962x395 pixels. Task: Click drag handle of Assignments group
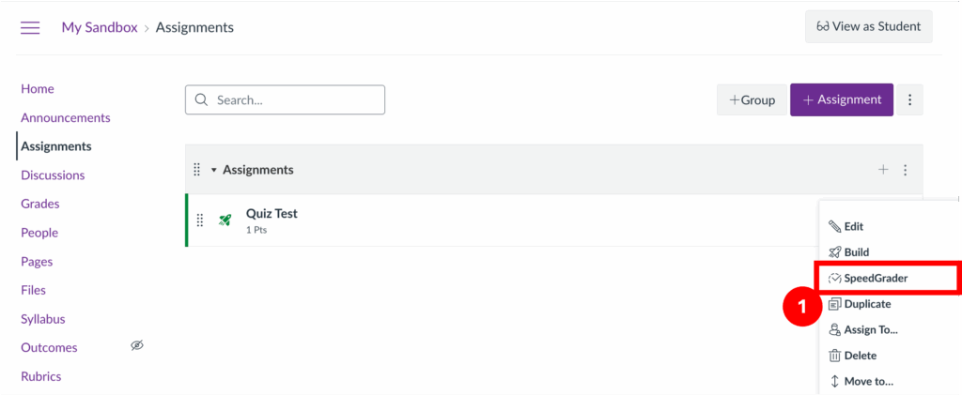(x=197, y=170)
